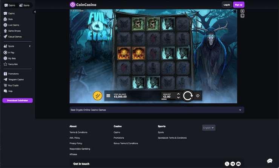
Task: Close the game with the X icon
Action: [242, 11]
